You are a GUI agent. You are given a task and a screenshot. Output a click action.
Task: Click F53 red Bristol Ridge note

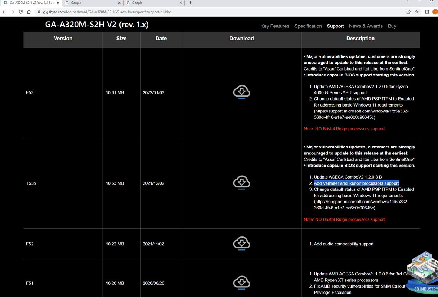click(345, 129)
